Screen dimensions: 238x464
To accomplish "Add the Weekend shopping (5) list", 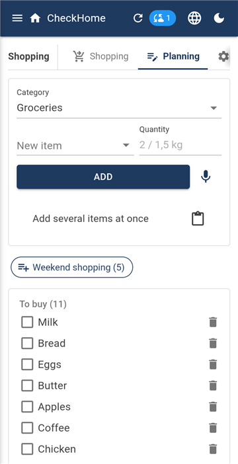I will point(71,267).
